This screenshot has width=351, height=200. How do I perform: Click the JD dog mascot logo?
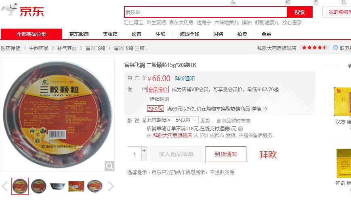click(x=9, y=10)
